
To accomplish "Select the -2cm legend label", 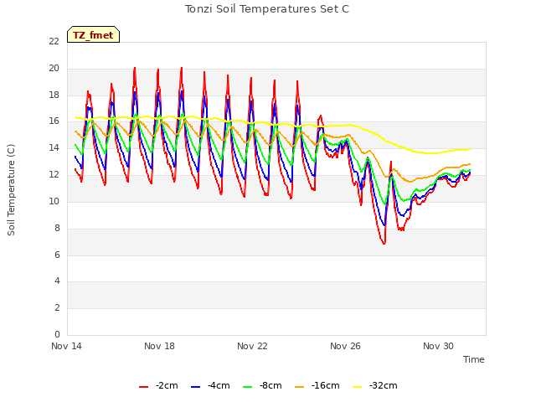I will coord(167,385).
